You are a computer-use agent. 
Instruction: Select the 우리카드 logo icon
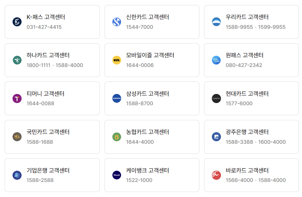tap(216, 22)
